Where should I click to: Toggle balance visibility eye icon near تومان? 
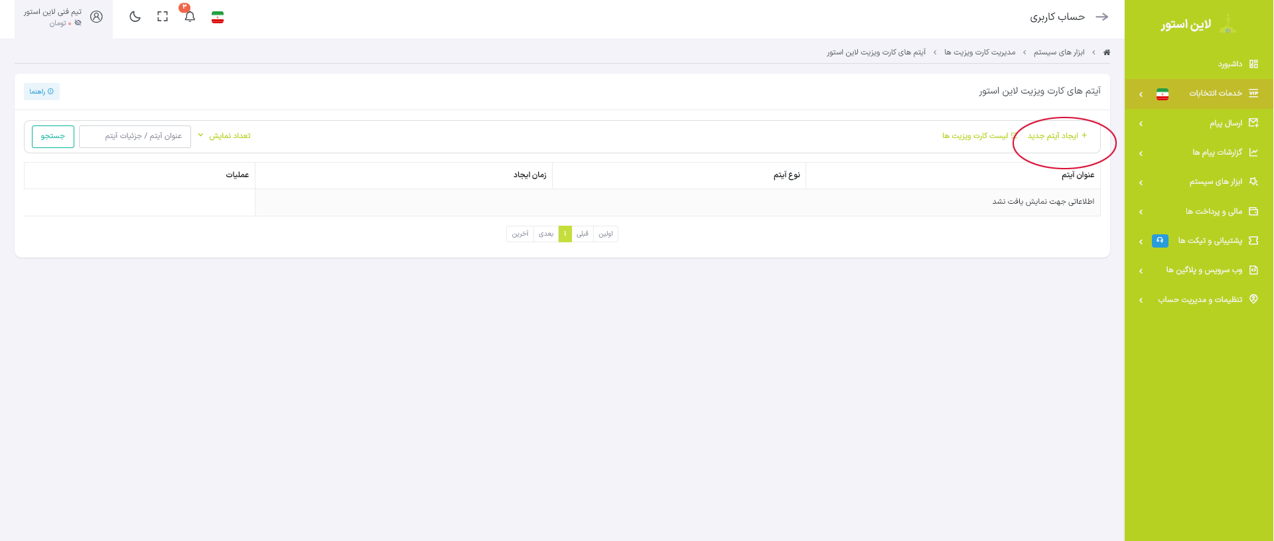[x=78, y=23]
